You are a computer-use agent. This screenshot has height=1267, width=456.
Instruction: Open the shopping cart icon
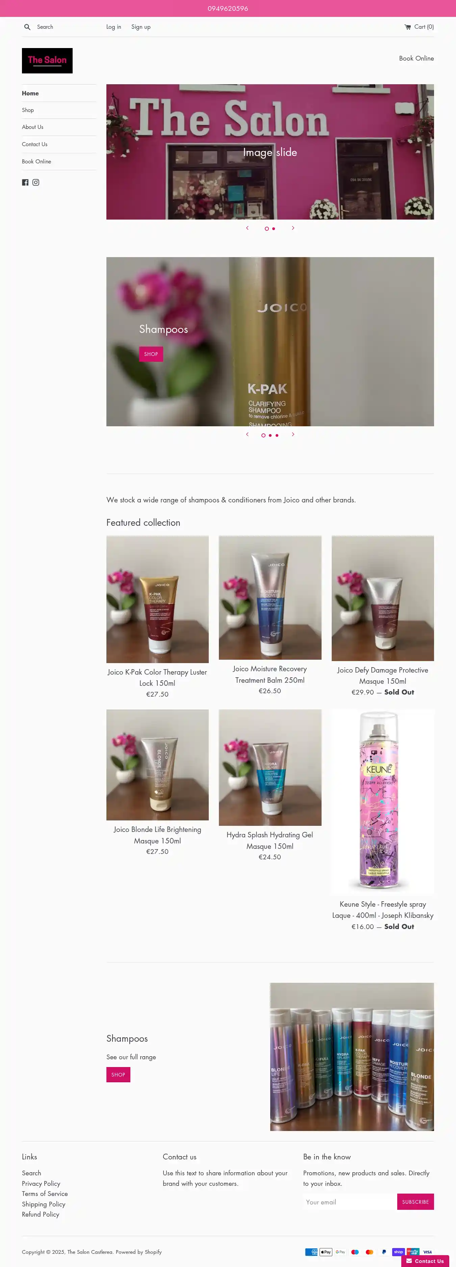point(407,27)
